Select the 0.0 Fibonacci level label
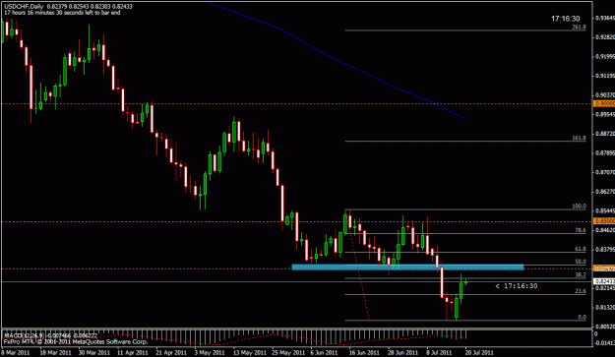Viewport: 615px width, 357px height. tap(583, 317)
